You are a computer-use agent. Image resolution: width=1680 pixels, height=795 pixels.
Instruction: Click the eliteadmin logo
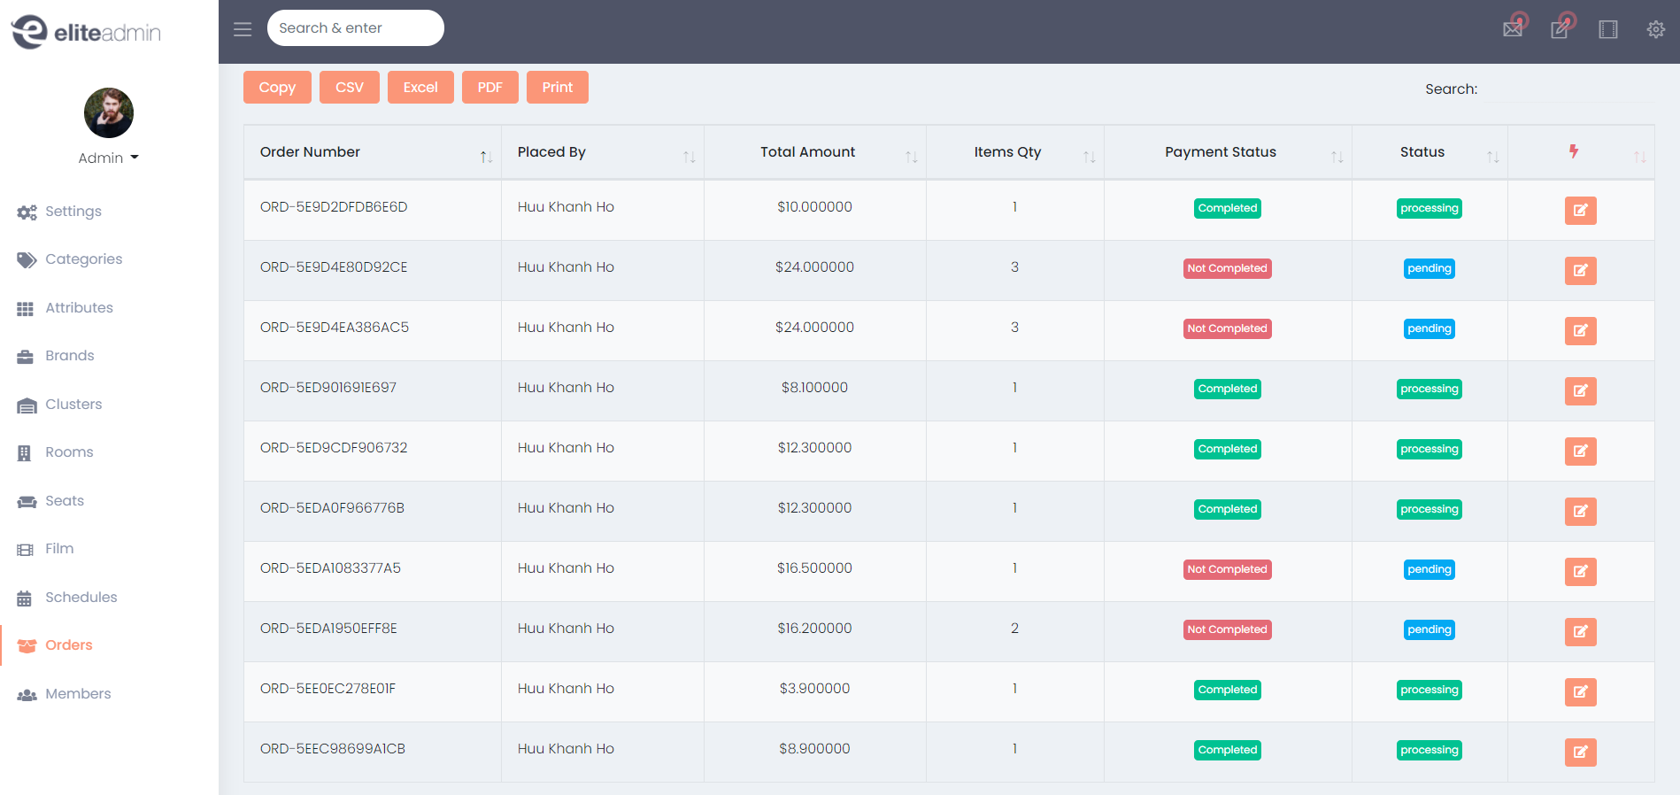tap(86, 33)
